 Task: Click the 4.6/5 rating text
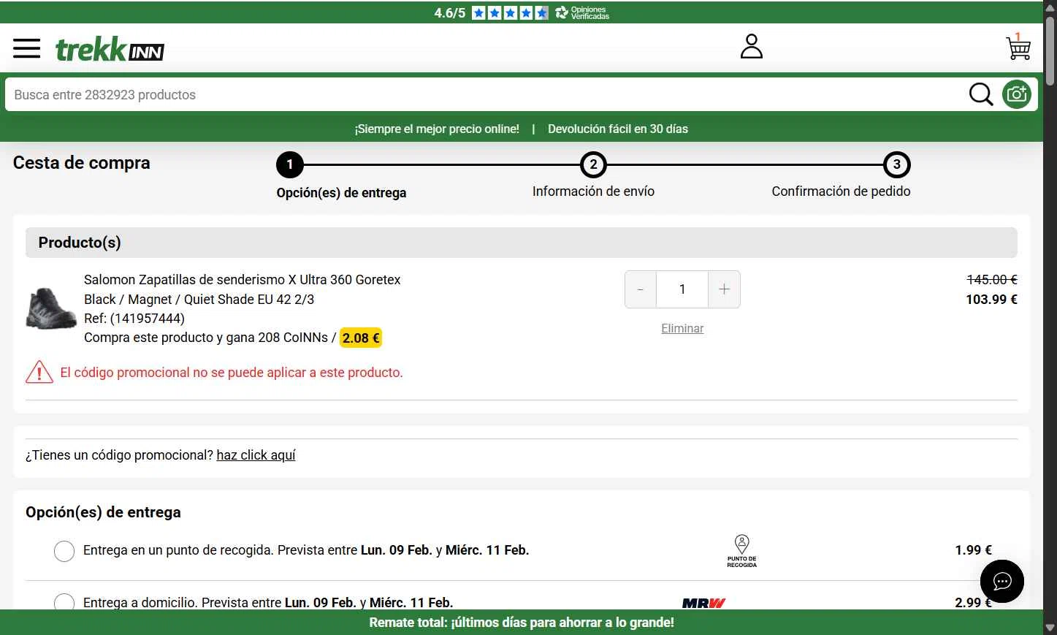click(449, 12)
